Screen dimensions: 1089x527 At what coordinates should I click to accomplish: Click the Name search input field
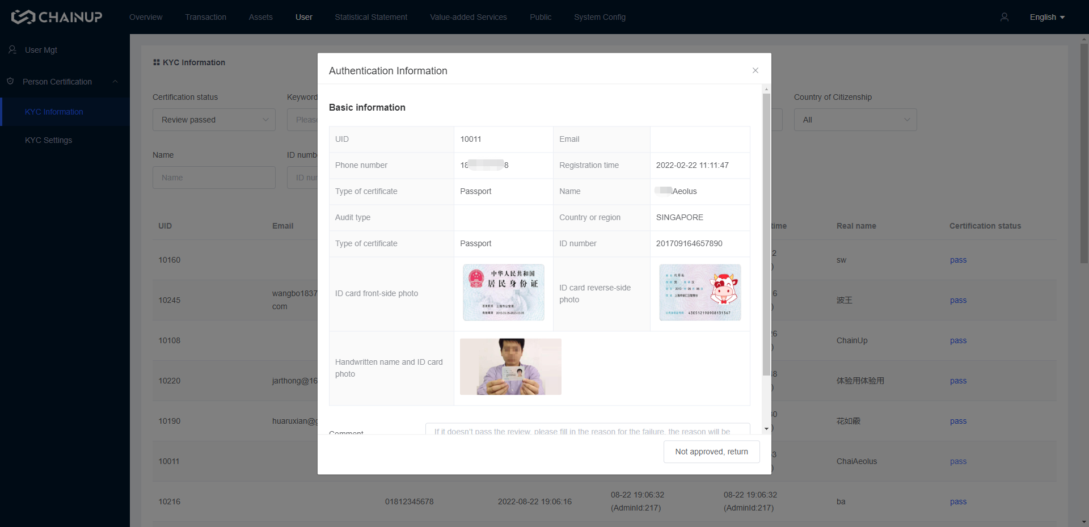tap(214, 178)
